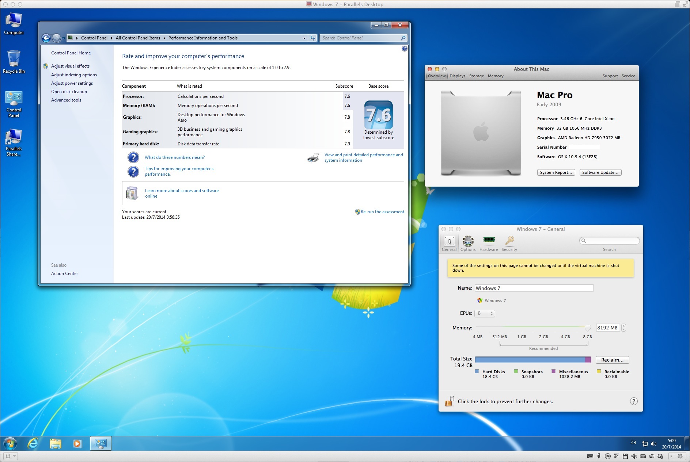
Task: Select General tab in Windows 7 settings
Action: coord(449,244)
